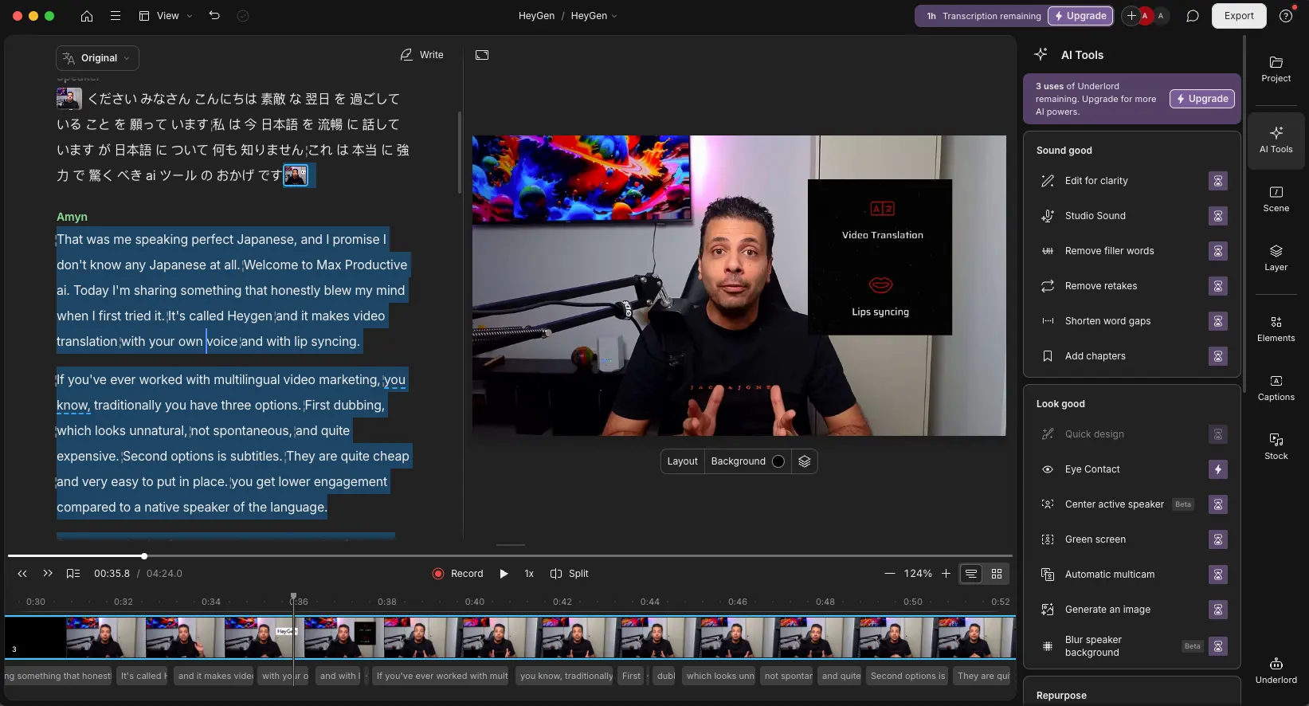1309x706 pixels.
Task: Open the Original language dropdown
Action: click(x=97, y=58)
